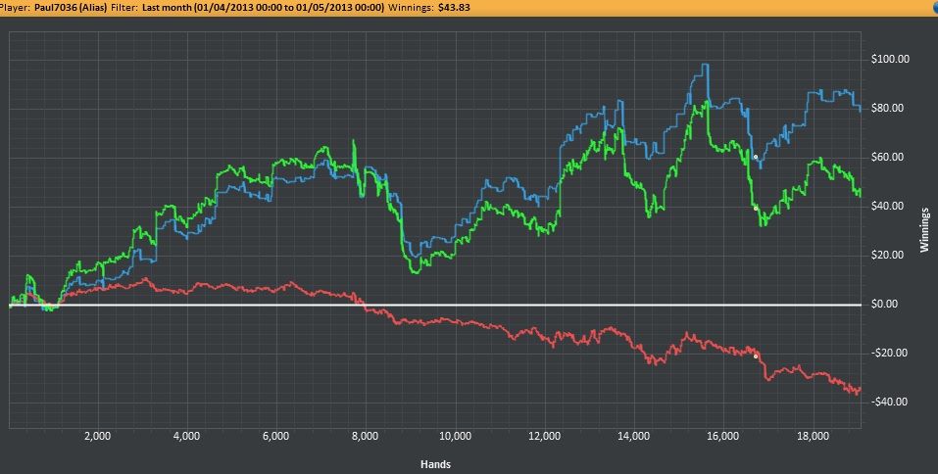
Task: Click the -$40.00 y-axis label
Action: pos(889,402)
